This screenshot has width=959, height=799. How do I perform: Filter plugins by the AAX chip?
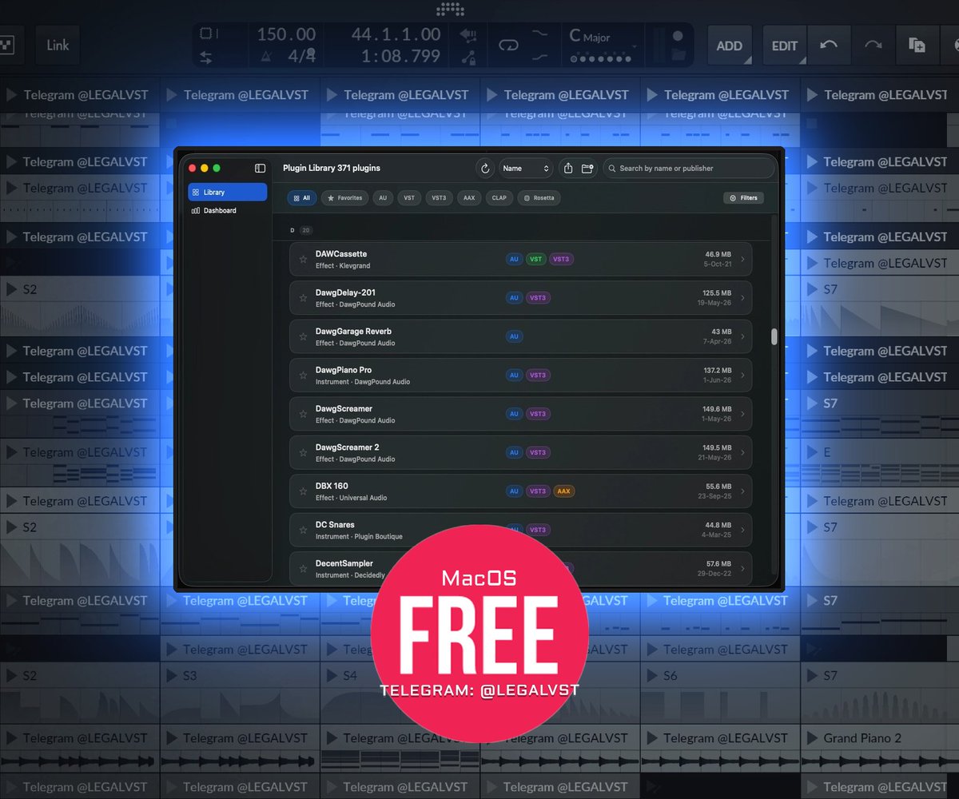coord(469,198)
